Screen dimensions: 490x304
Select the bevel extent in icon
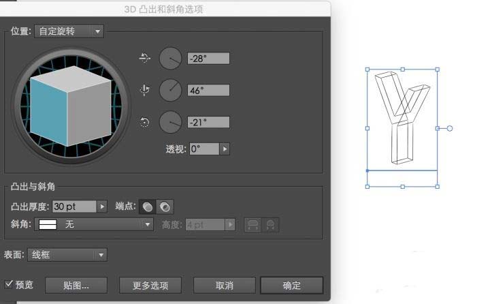coord(270,225)
